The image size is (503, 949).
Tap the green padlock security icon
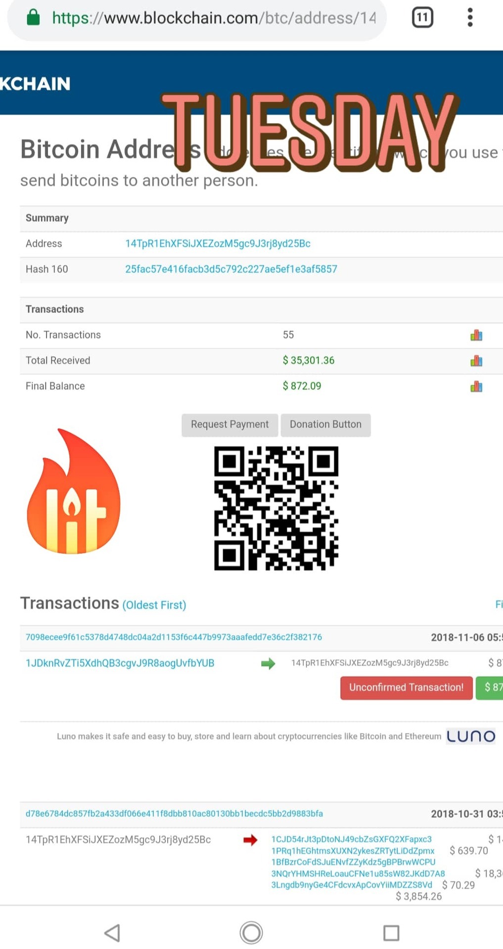click(33, 17)
